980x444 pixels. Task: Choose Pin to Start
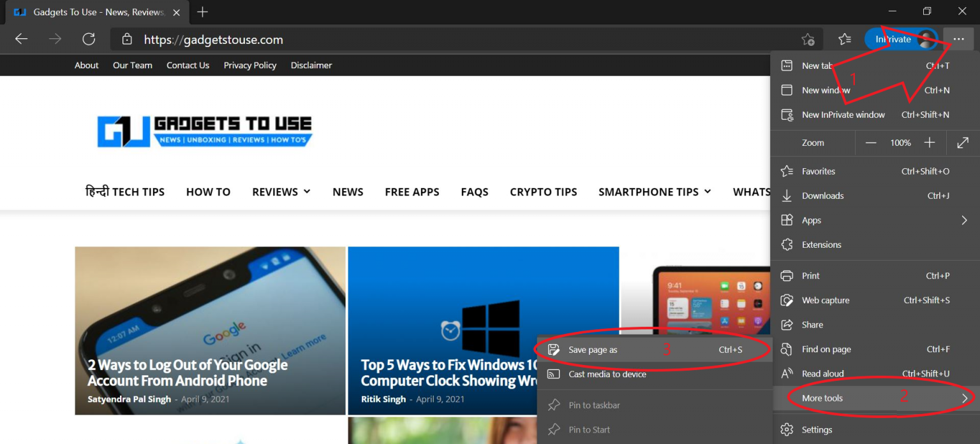tap(588, 429)
